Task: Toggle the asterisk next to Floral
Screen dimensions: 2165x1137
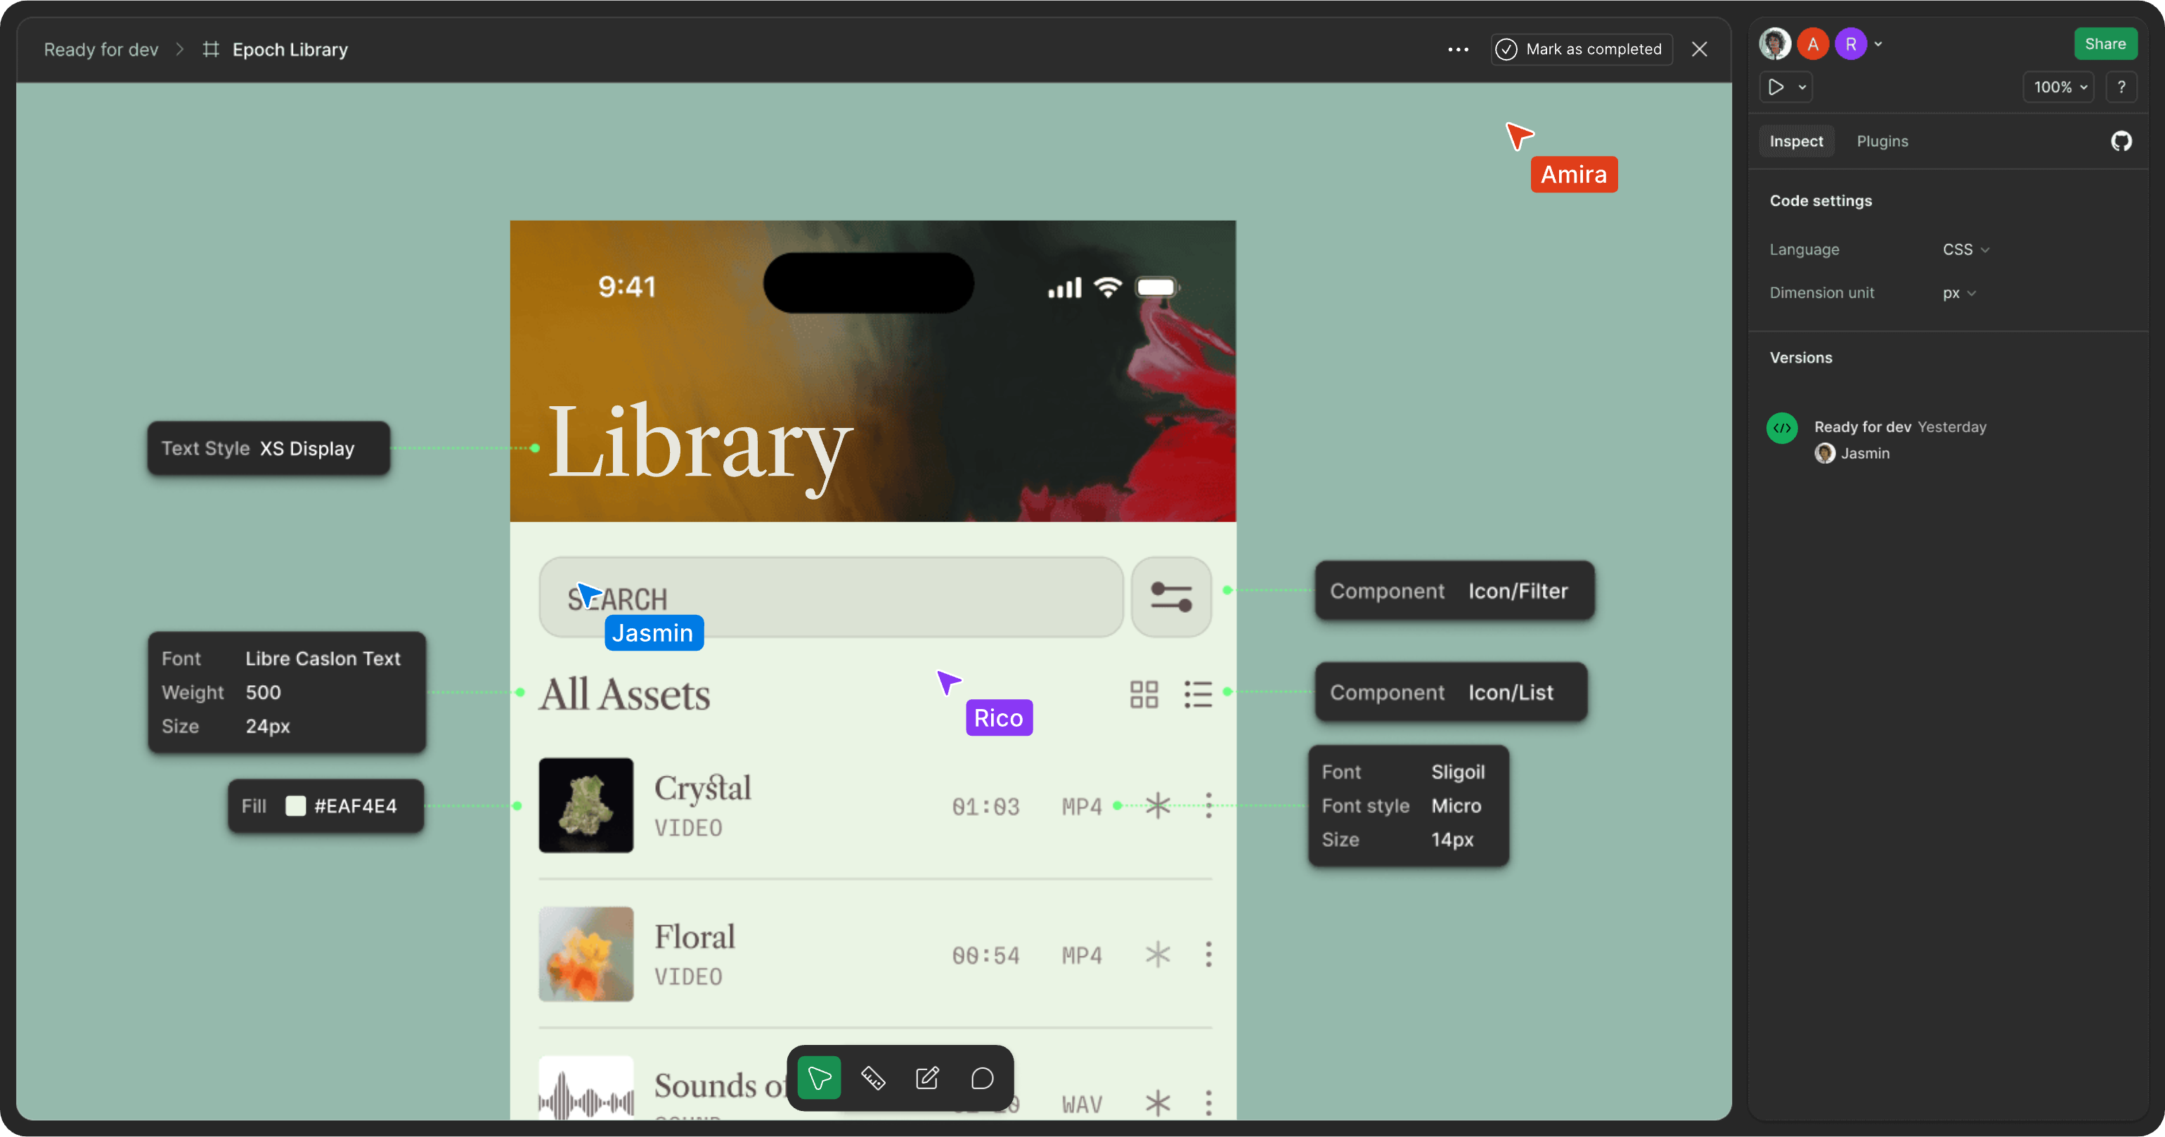Action: tap(1157, 954)
